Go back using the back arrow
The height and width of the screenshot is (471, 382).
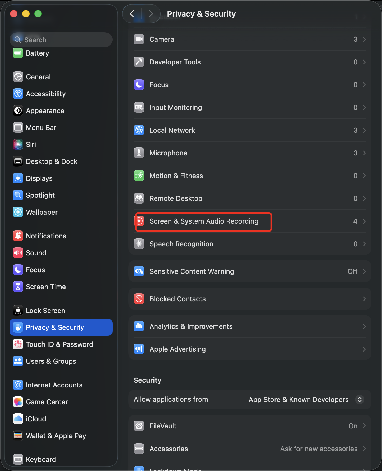click(x=132, y=14)
